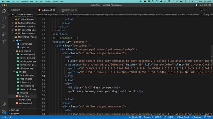Click errors and warnings status indicator
The width and height of the screenshot is (213, 119).
pyautogui.click(x=7, y=117)
